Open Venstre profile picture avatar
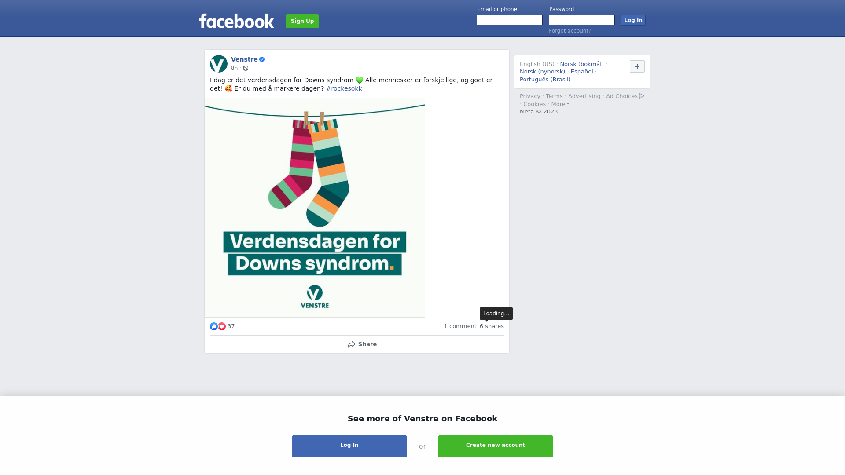 click(219, 64)
